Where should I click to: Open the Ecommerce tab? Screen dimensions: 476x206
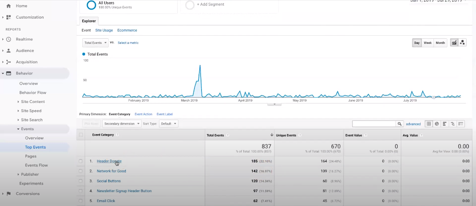(127, 30)
